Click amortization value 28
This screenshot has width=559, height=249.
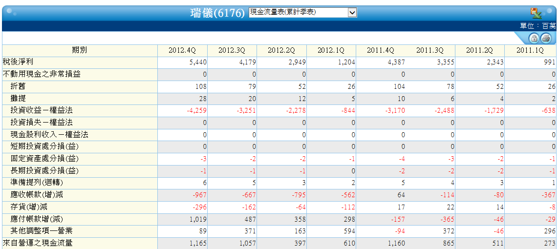pyautogui.click(x=203, y=99)
